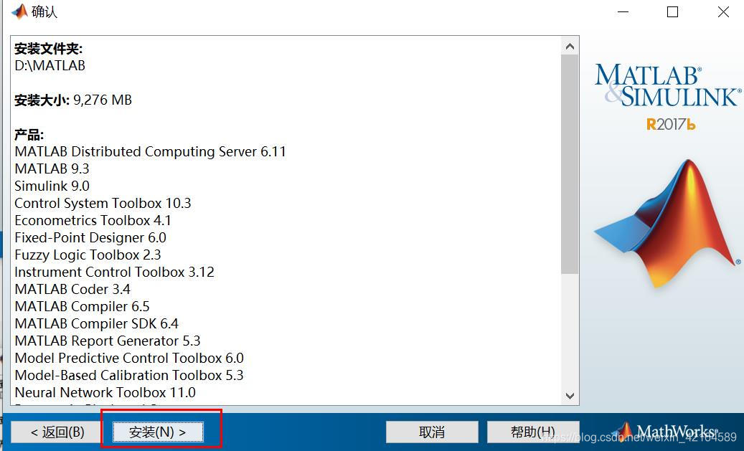Cancel installation with the 取消 button
The width and height of the screenshot is (744, 451).
click(x=432, y=432)
